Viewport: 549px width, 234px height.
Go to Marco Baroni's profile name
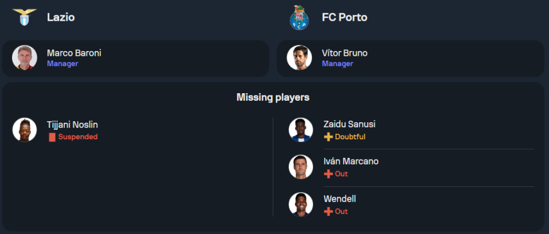point(74,53)
